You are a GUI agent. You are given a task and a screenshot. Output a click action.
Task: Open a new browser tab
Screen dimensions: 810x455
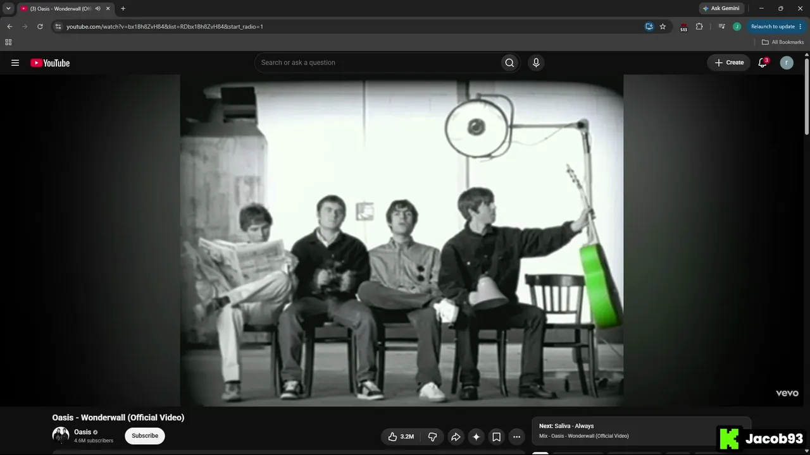[123, 8]
